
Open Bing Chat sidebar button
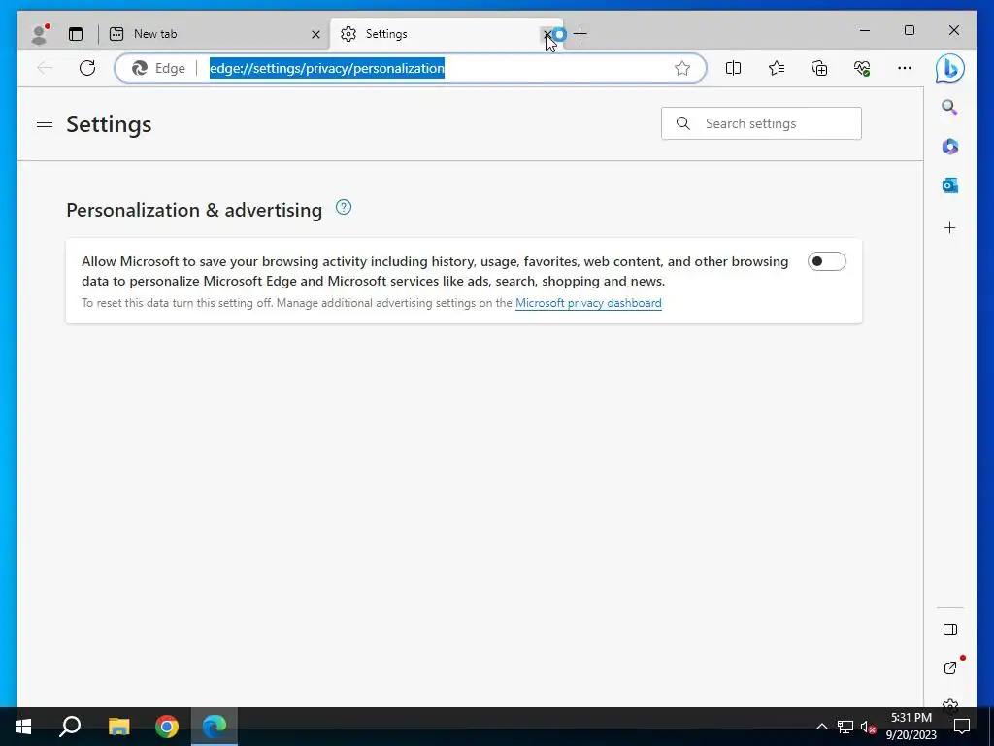click(949, 68)
